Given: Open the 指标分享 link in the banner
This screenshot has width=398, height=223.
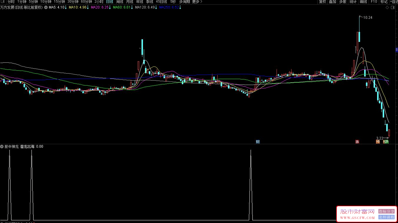Looking at the screenshot, I should coord(386,211).
